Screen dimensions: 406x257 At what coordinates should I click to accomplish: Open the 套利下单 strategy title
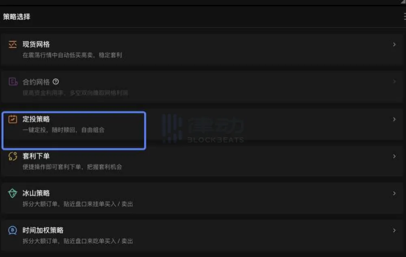coord(36,156)
